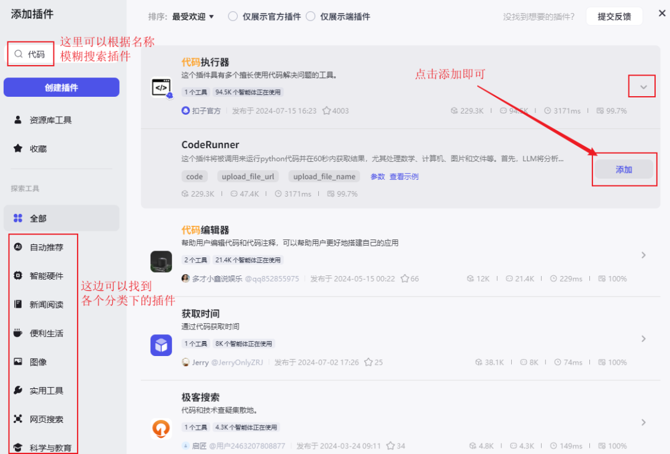
Task: Collapse the 代码执行器 plugin chevron
Action: pos(643,87)
